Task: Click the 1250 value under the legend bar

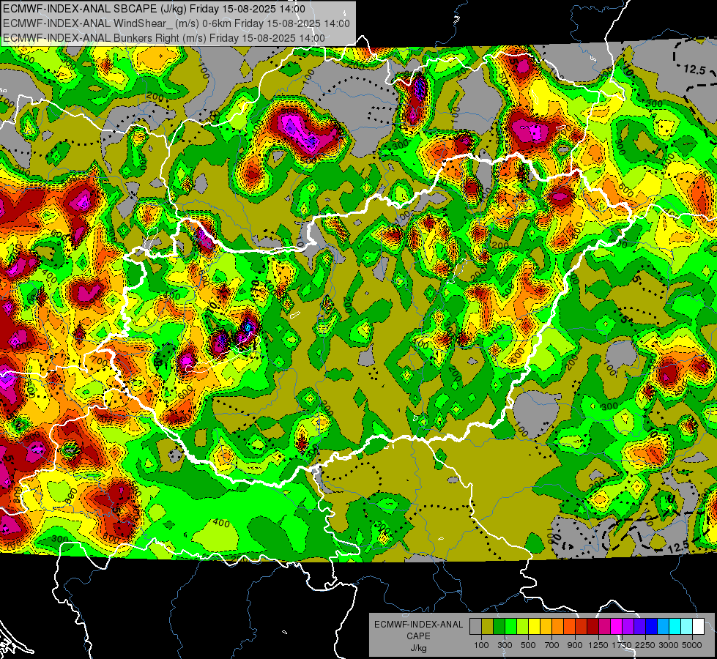Action: click(x=598, y=645)
